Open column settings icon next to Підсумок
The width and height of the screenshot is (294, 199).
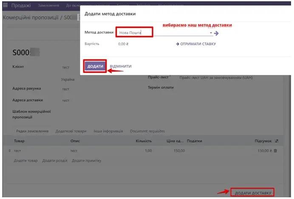[x=277, y=141]
